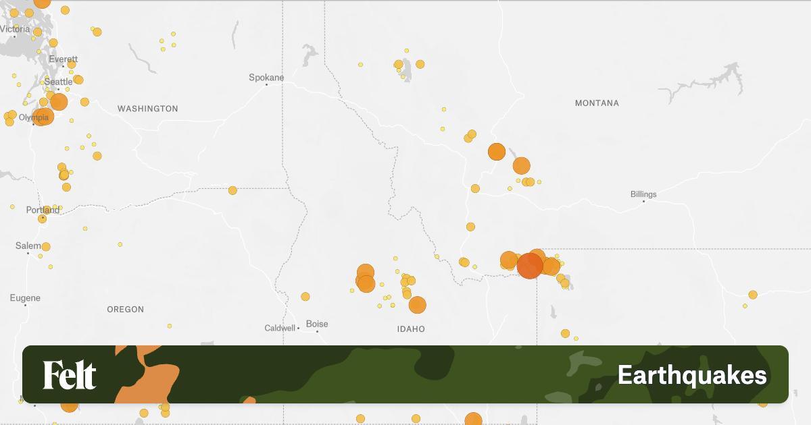Select the isolated earthquake marker southeast of Billings
Viewport: 811px width, 425px height.
click(x=752, y=295)
